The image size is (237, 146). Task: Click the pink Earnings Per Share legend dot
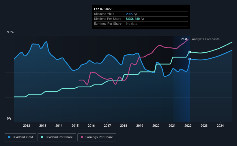point(82,137)
